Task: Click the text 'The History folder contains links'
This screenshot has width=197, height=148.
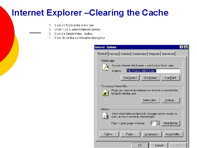Action: (x=144, y=115)
